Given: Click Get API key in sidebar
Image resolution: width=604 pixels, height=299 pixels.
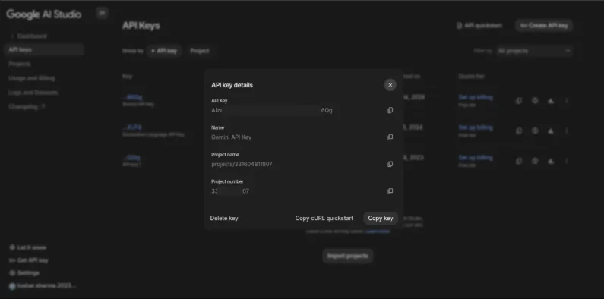Looking at the screenshot, I should coord(29,260).
